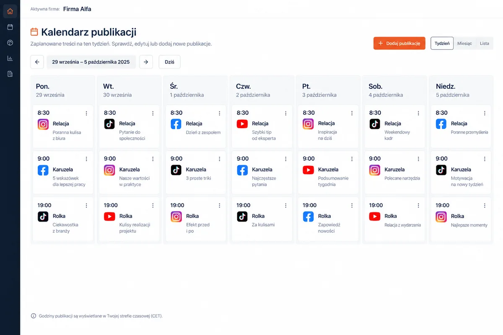The image size is (503, 335).
Task: Open Tuesday 8:30 Relacja card title
Action: pos(127,124)
